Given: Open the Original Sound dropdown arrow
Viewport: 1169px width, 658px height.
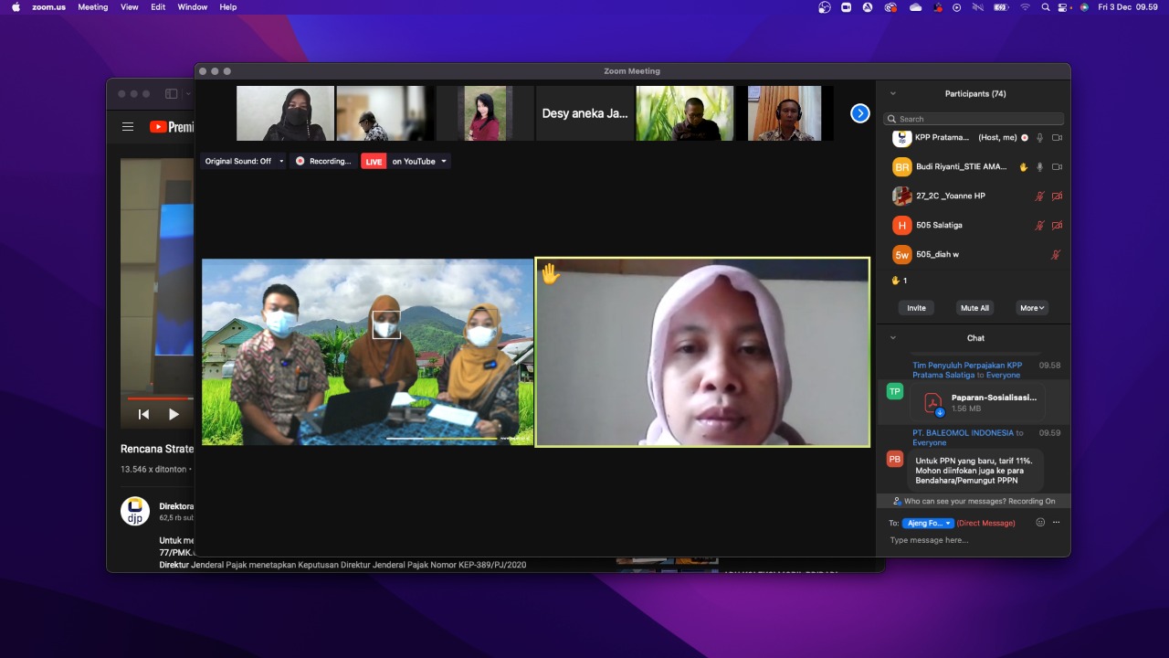Looking at the screenshot, I should point(280,162).
